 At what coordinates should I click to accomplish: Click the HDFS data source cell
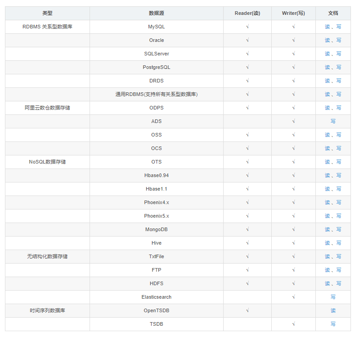[157, 283]
